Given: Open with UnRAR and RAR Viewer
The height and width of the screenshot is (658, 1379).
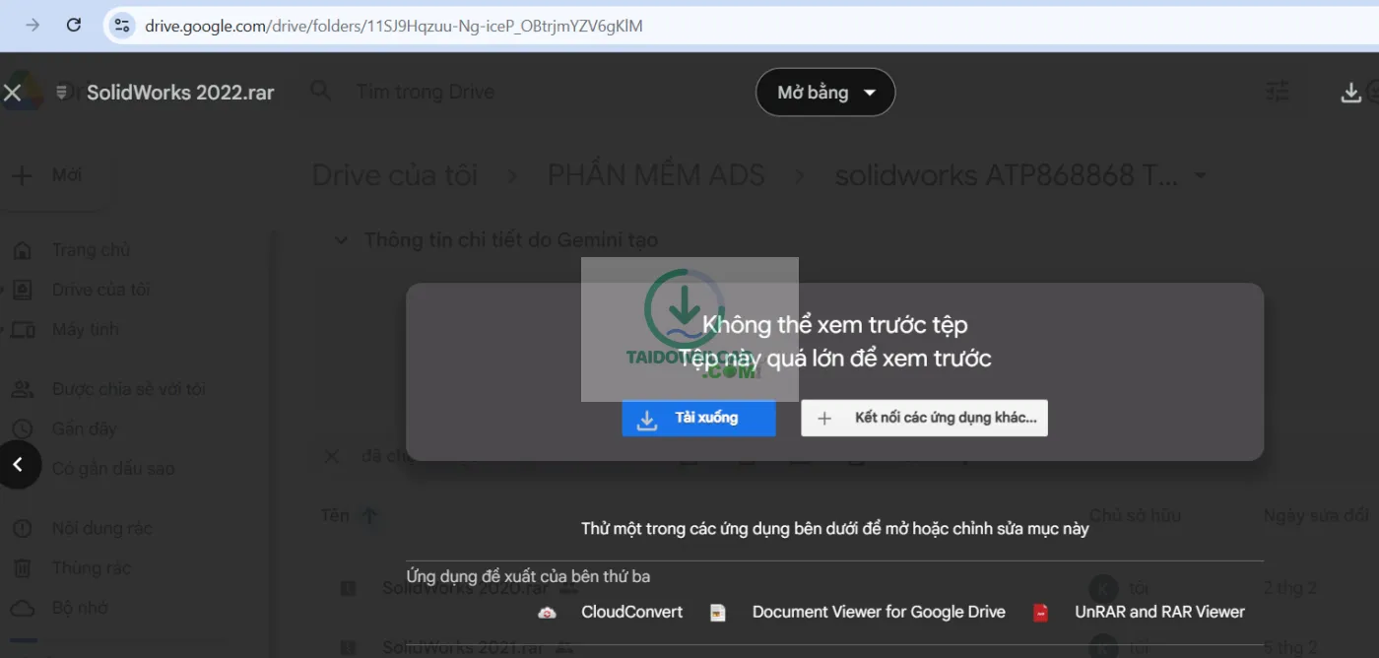Looking at the screenshot, I should click(x=1159, y=613).
